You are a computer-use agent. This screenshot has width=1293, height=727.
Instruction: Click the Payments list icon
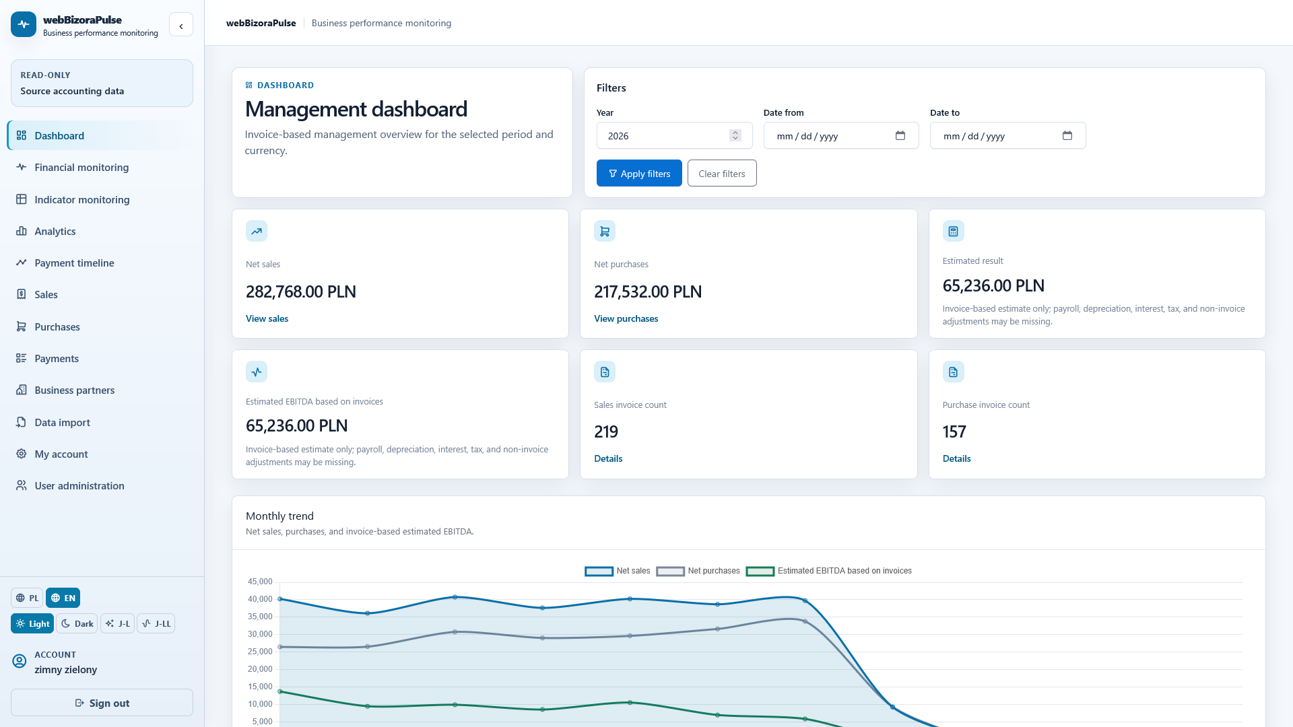(x=22, y=358)
